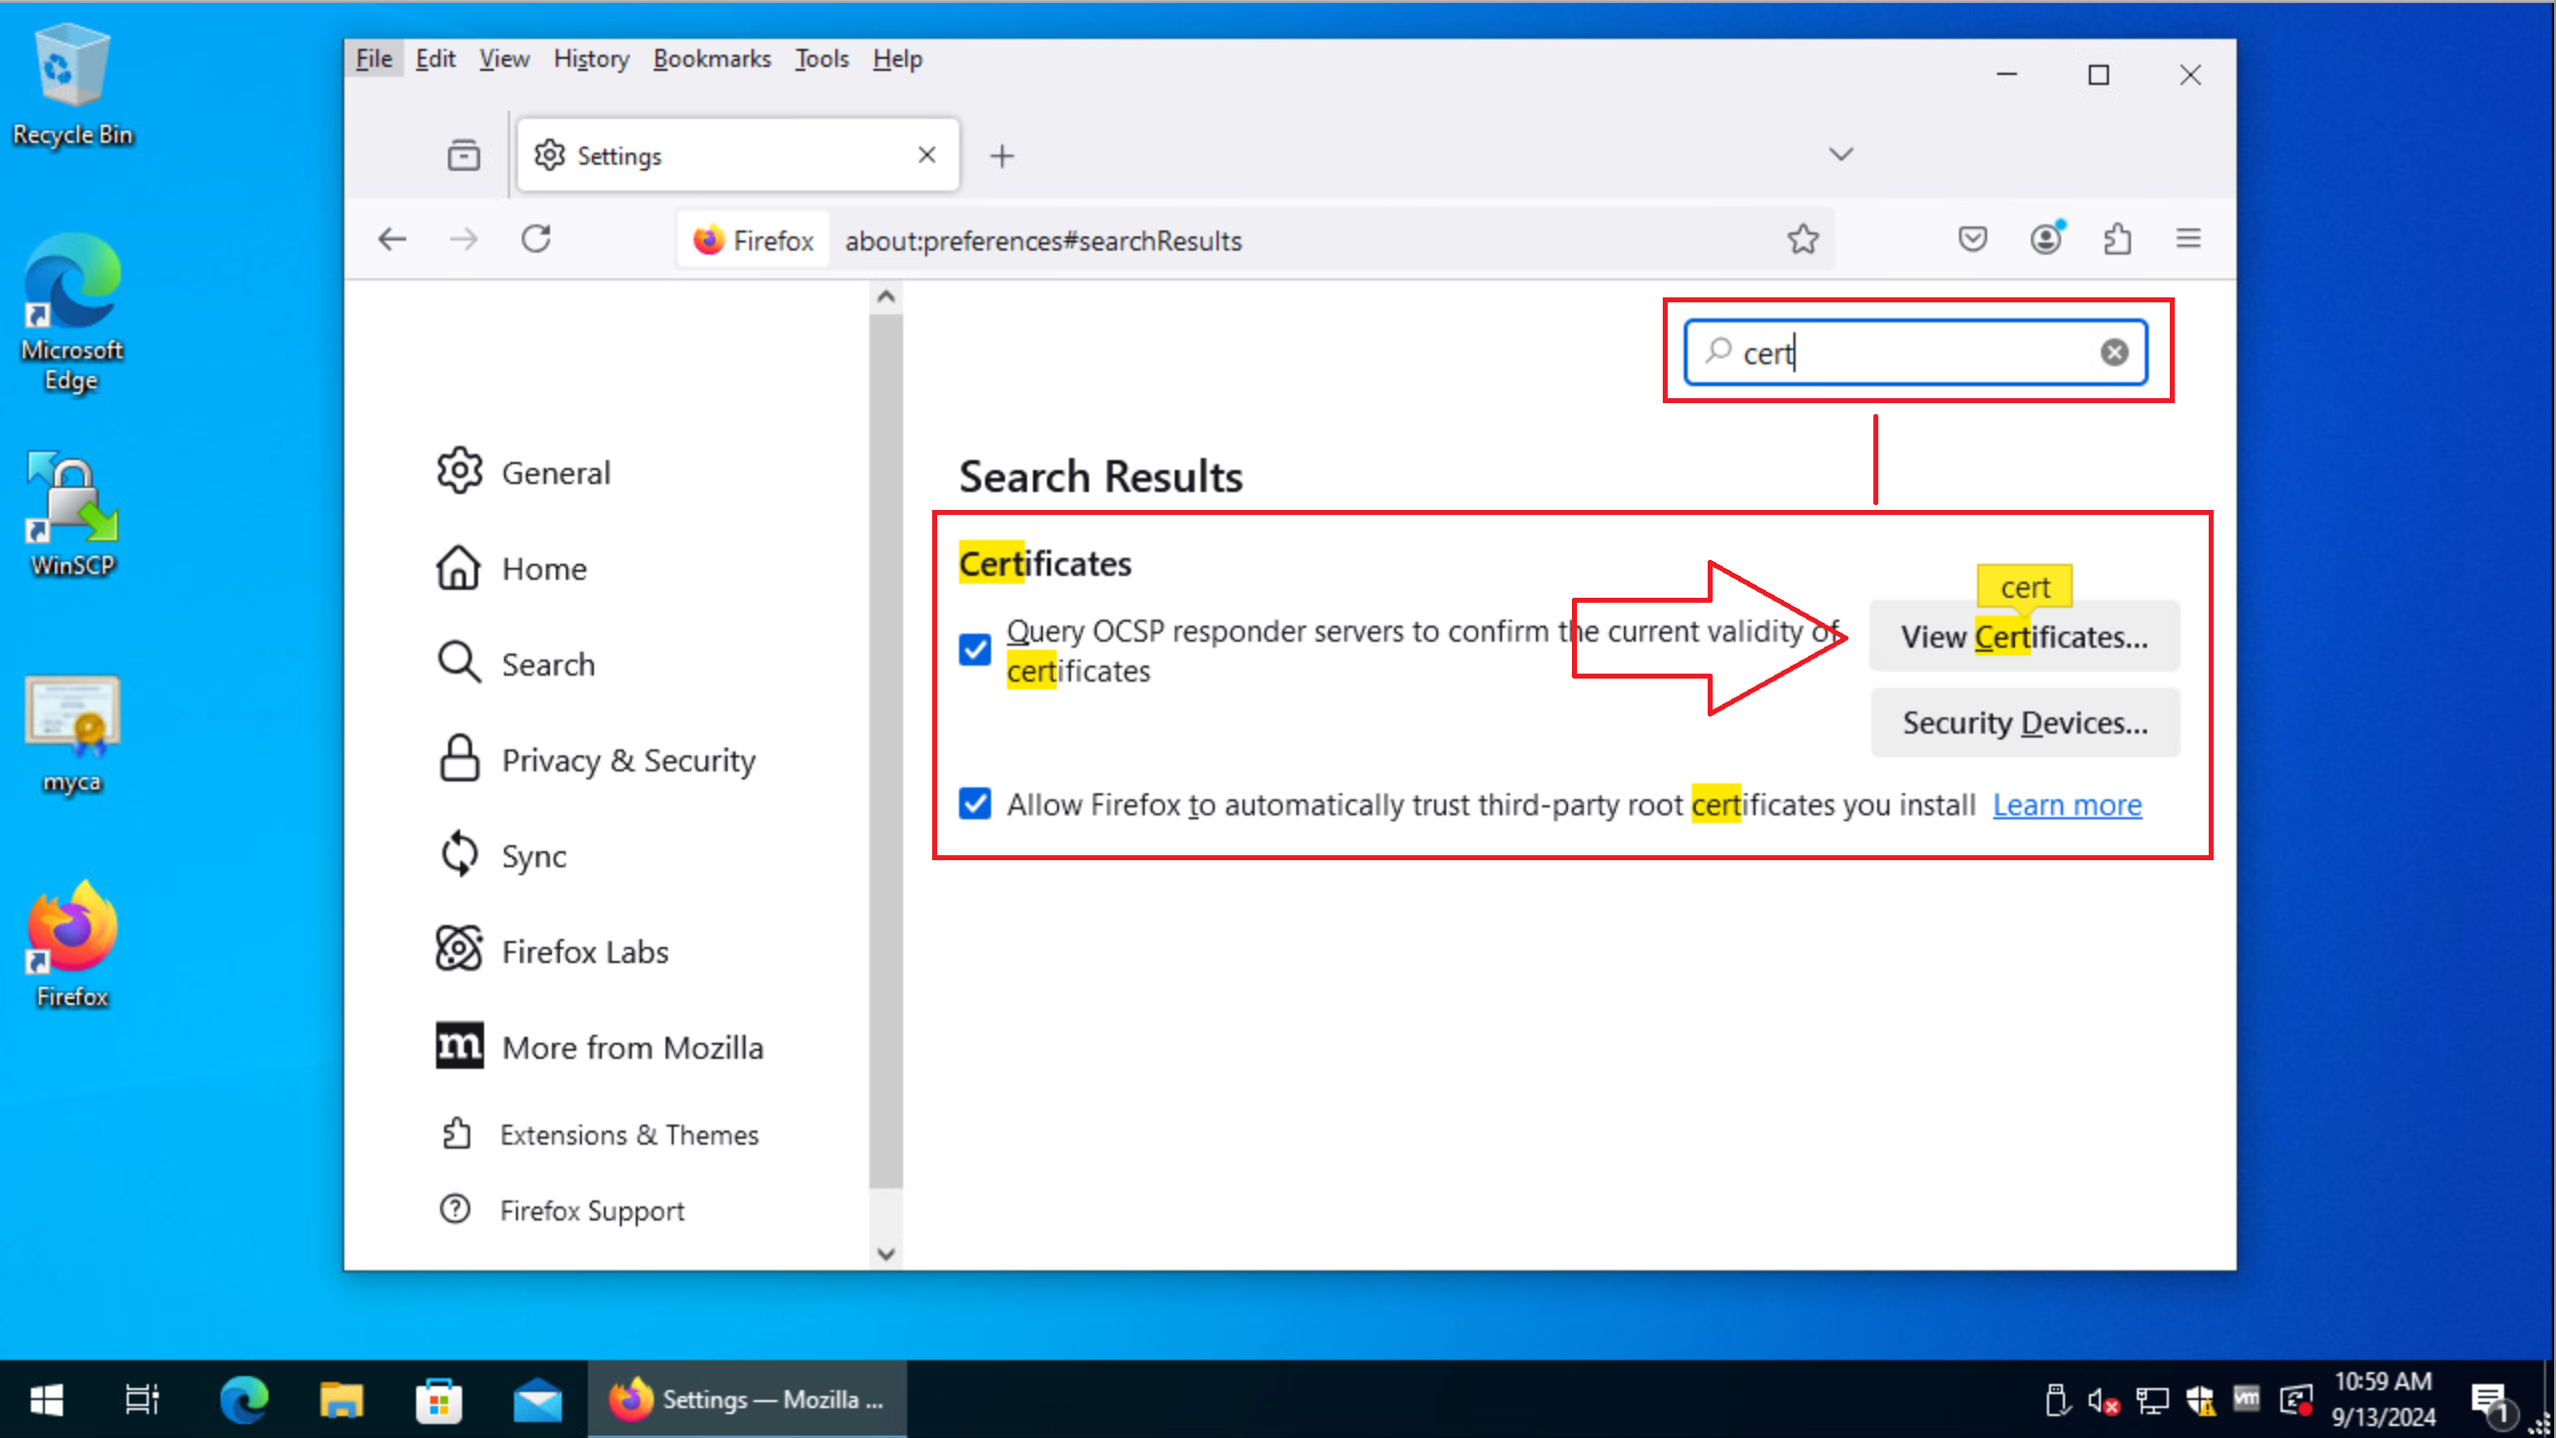Open Extensions & Themes link

click(x=599, y=1135)
